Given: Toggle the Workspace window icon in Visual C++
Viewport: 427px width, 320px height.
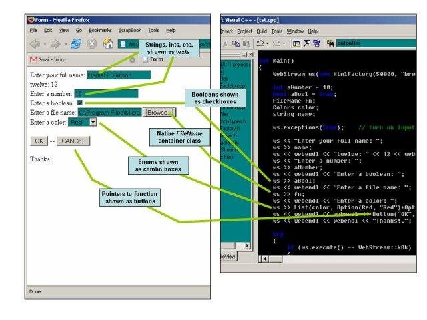Looking at the screenshot, I should point(296,43).
